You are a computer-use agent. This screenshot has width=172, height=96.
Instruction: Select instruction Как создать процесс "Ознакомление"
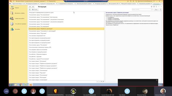click(x=66, y=70)
